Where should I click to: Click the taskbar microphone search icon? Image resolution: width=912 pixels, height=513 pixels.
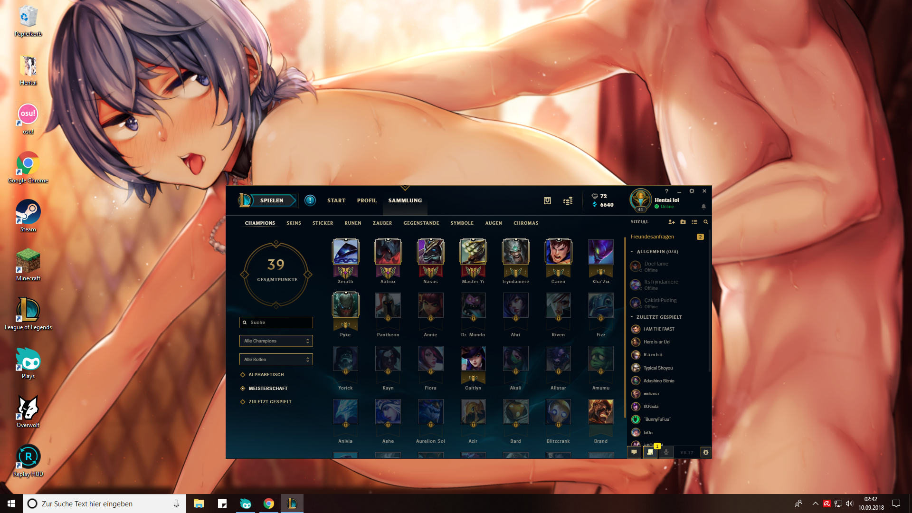(x=176, y=503)
